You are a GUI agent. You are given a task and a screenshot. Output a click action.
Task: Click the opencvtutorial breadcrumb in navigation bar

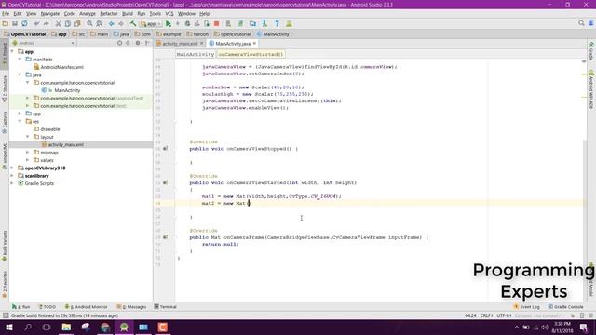pyautogui.click(x=232, y=34)
